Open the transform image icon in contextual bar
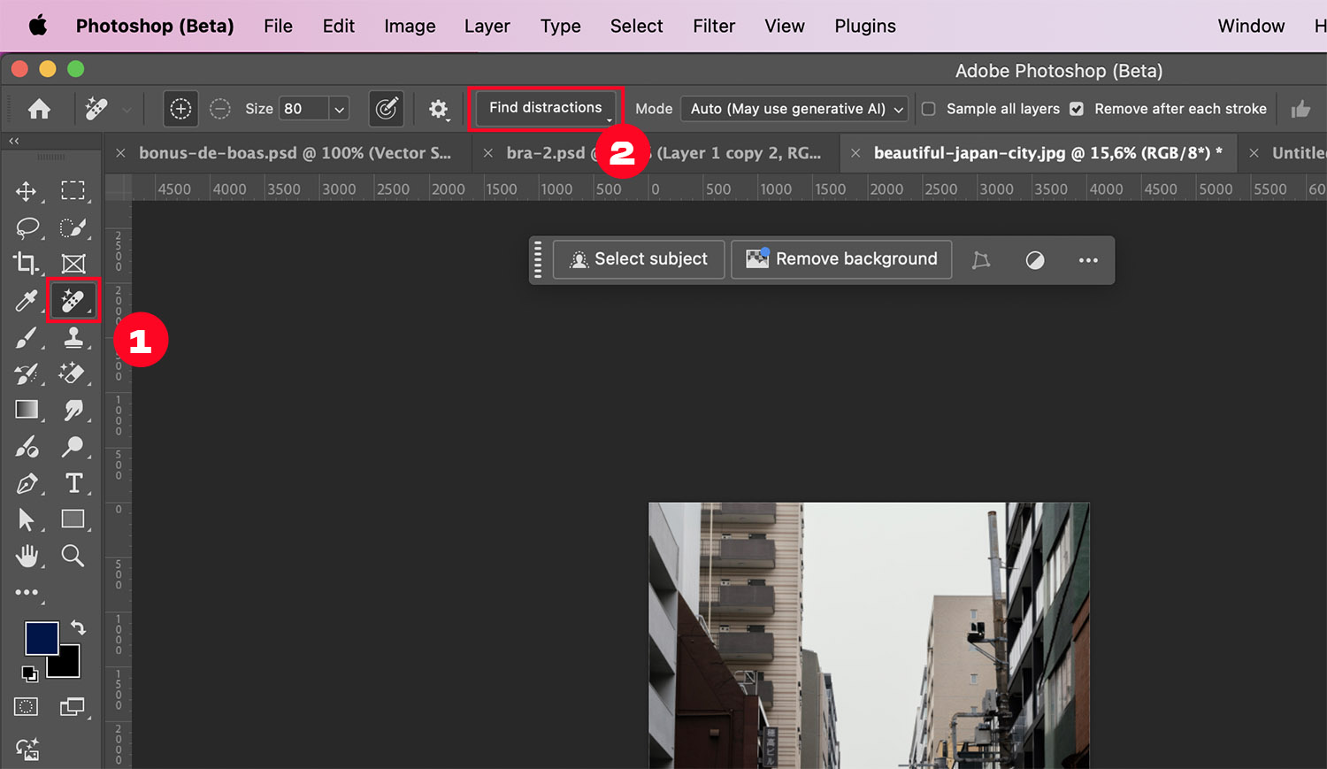The width and height of the screenshot is (1327, 769). (x=980, y=260)
